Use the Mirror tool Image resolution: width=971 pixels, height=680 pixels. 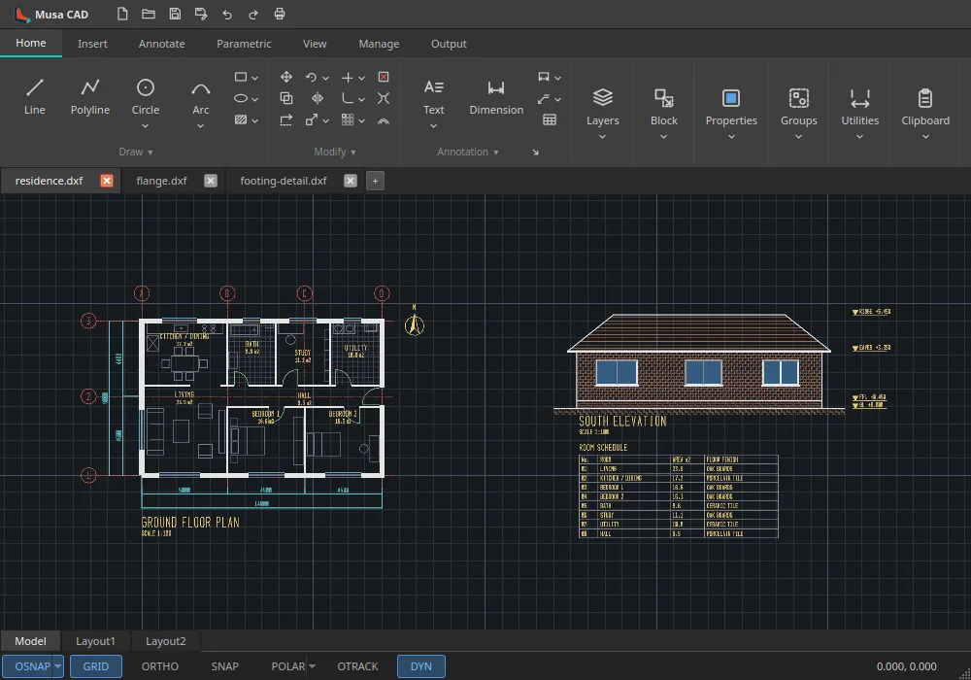point(318,98)
